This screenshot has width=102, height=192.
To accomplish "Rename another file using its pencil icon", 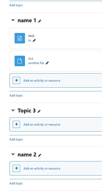I will (x=47, y=63).
